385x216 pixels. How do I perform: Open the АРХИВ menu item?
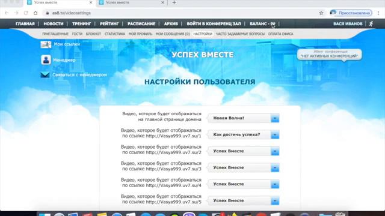[171, 24]
